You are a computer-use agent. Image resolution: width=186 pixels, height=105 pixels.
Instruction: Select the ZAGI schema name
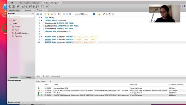[15, 24]
